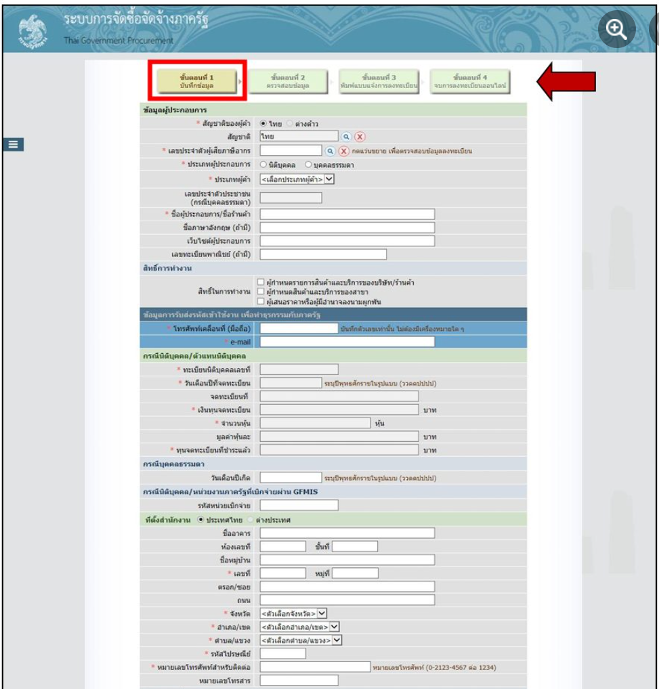Select the บุคคลธรรมดา radio button

(x=308, y=164)
